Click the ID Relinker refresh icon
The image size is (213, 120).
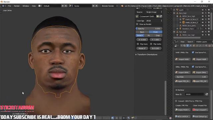[207, 94]
